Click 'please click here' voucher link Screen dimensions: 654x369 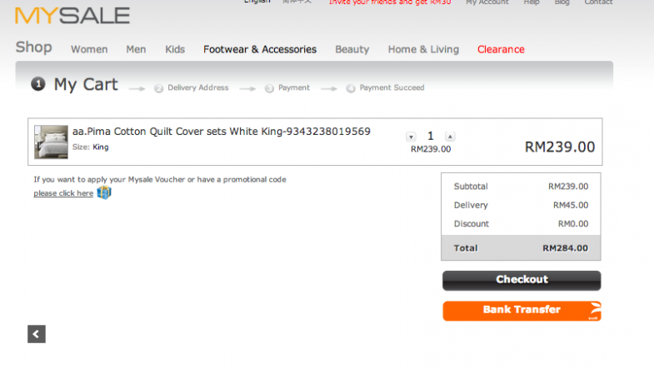(63, 193)
